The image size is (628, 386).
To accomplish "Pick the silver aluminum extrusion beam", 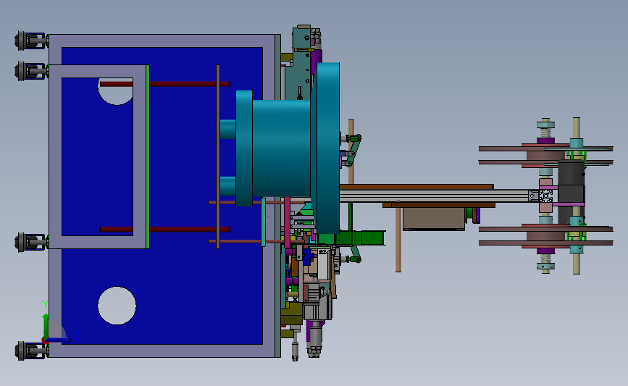I will pyautogui.click(x=434, y=196).
